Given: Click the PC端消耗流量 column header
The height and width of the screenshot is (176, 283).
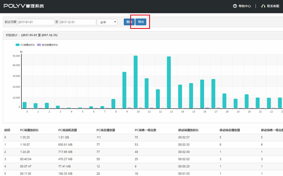Looking at the screenshot, I should tap(68, 130).
